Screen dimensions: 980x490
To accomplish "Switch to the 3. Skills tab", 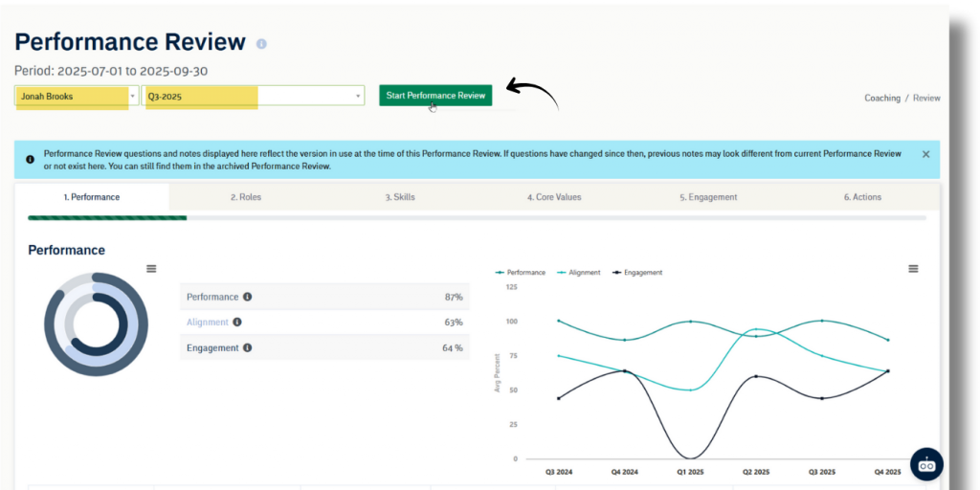I will [x=400, y=197].
